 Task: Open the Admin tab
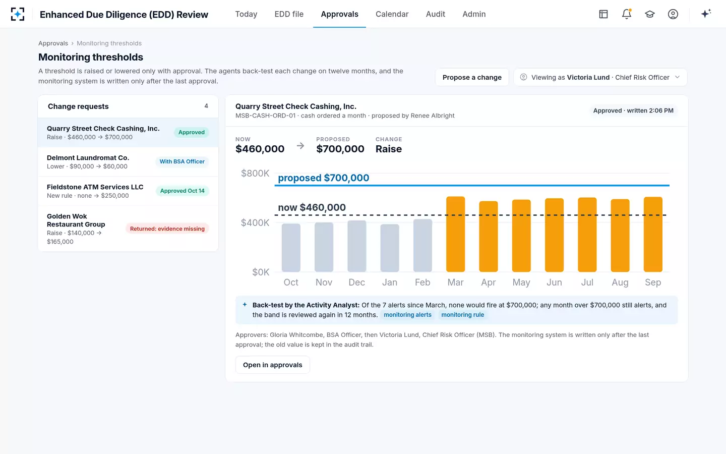(474, 14)
